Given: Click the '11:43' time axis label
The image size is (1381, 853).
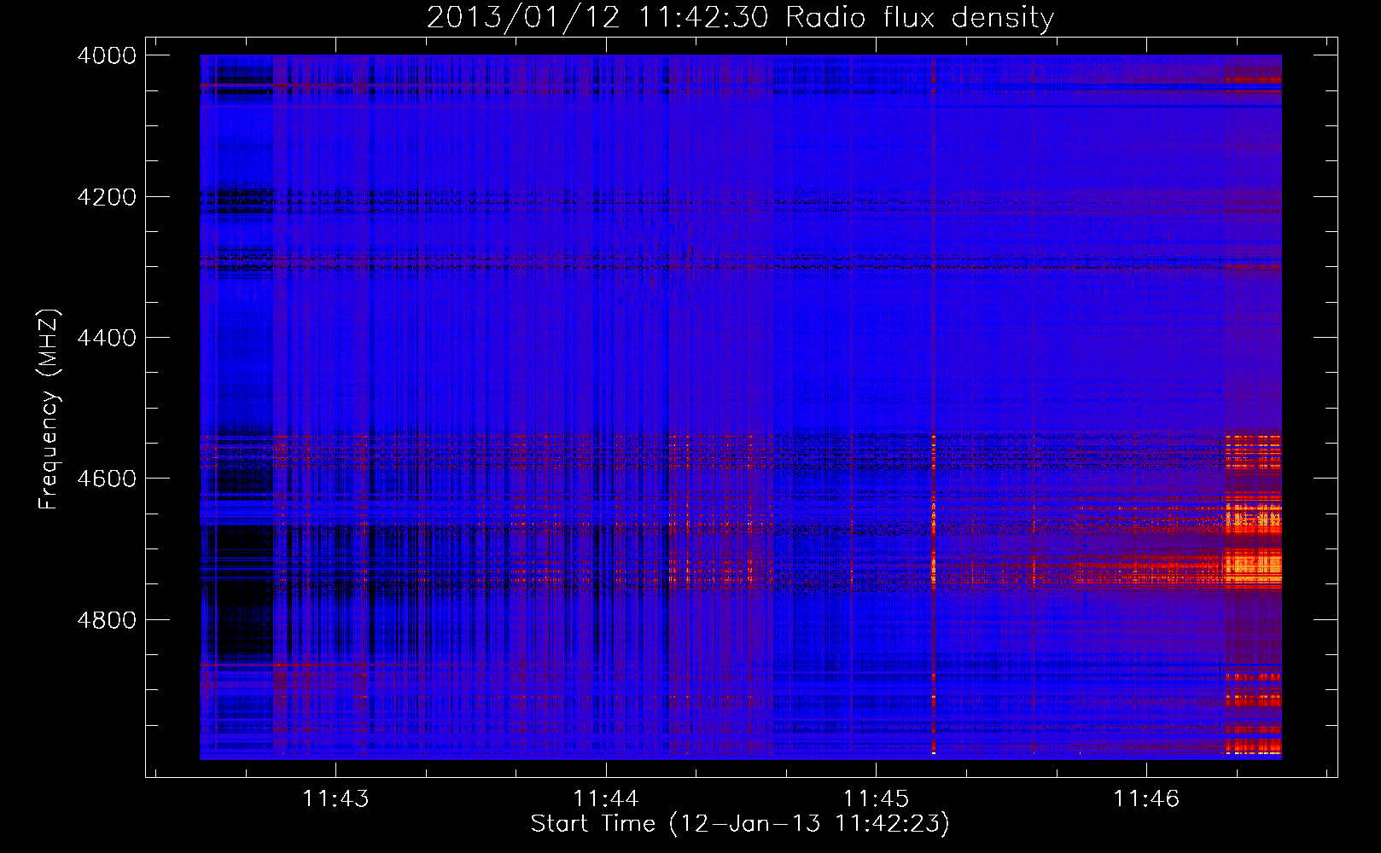Looking at the screenshot, I should 335,798.
